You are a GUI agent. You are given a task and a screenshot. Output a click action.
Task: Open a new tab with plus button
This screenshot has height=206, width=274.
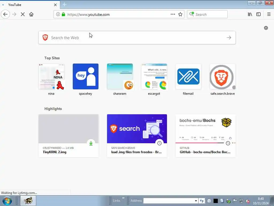64,5
